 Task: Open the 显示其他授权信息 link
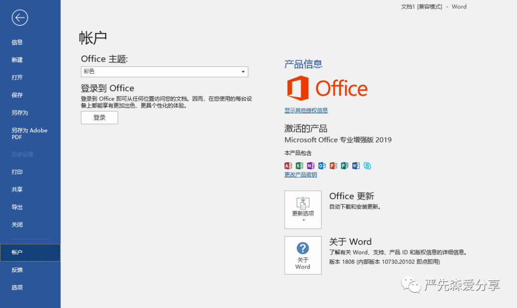[x=306, y=110]
